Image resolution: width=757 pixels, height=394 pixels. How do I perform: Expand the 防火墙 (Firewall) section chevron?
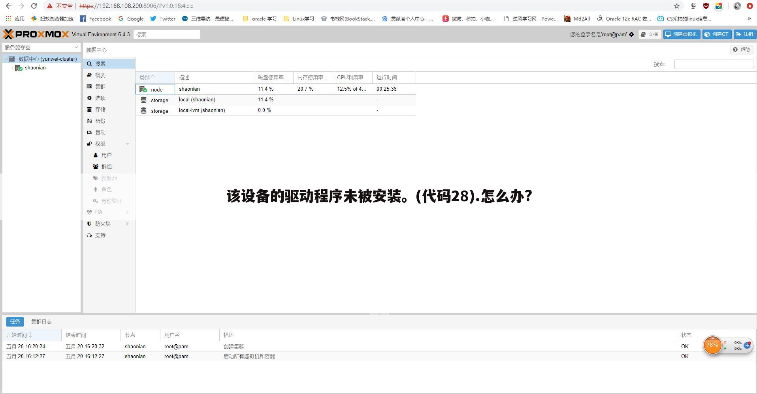tap(127, 224)
